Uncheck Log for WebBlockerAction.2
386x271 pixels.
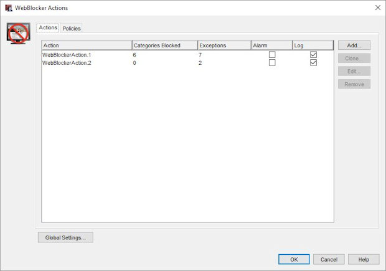point(313,62)
